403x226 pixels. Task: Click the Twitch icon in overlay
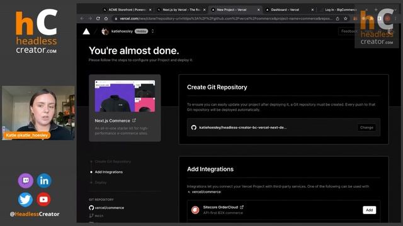(x=25, y=181)
